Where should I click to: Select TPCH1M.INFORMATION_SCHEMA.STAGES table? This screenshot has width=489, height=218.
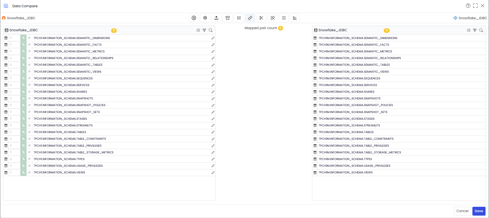347,119
